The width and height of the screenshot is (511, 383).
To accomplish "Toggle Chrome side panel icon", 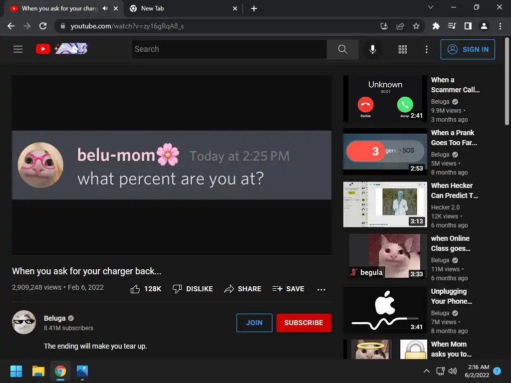I will click(x=468, y=26).
